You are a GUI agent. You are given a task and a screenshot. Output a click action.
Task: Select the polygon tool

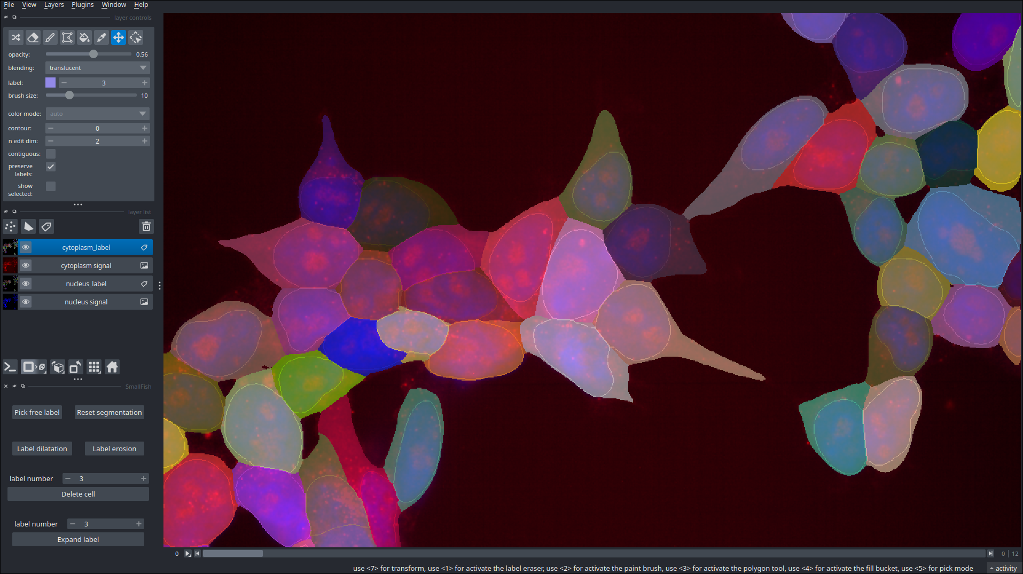pyautogui.click(x=67, y=37)
